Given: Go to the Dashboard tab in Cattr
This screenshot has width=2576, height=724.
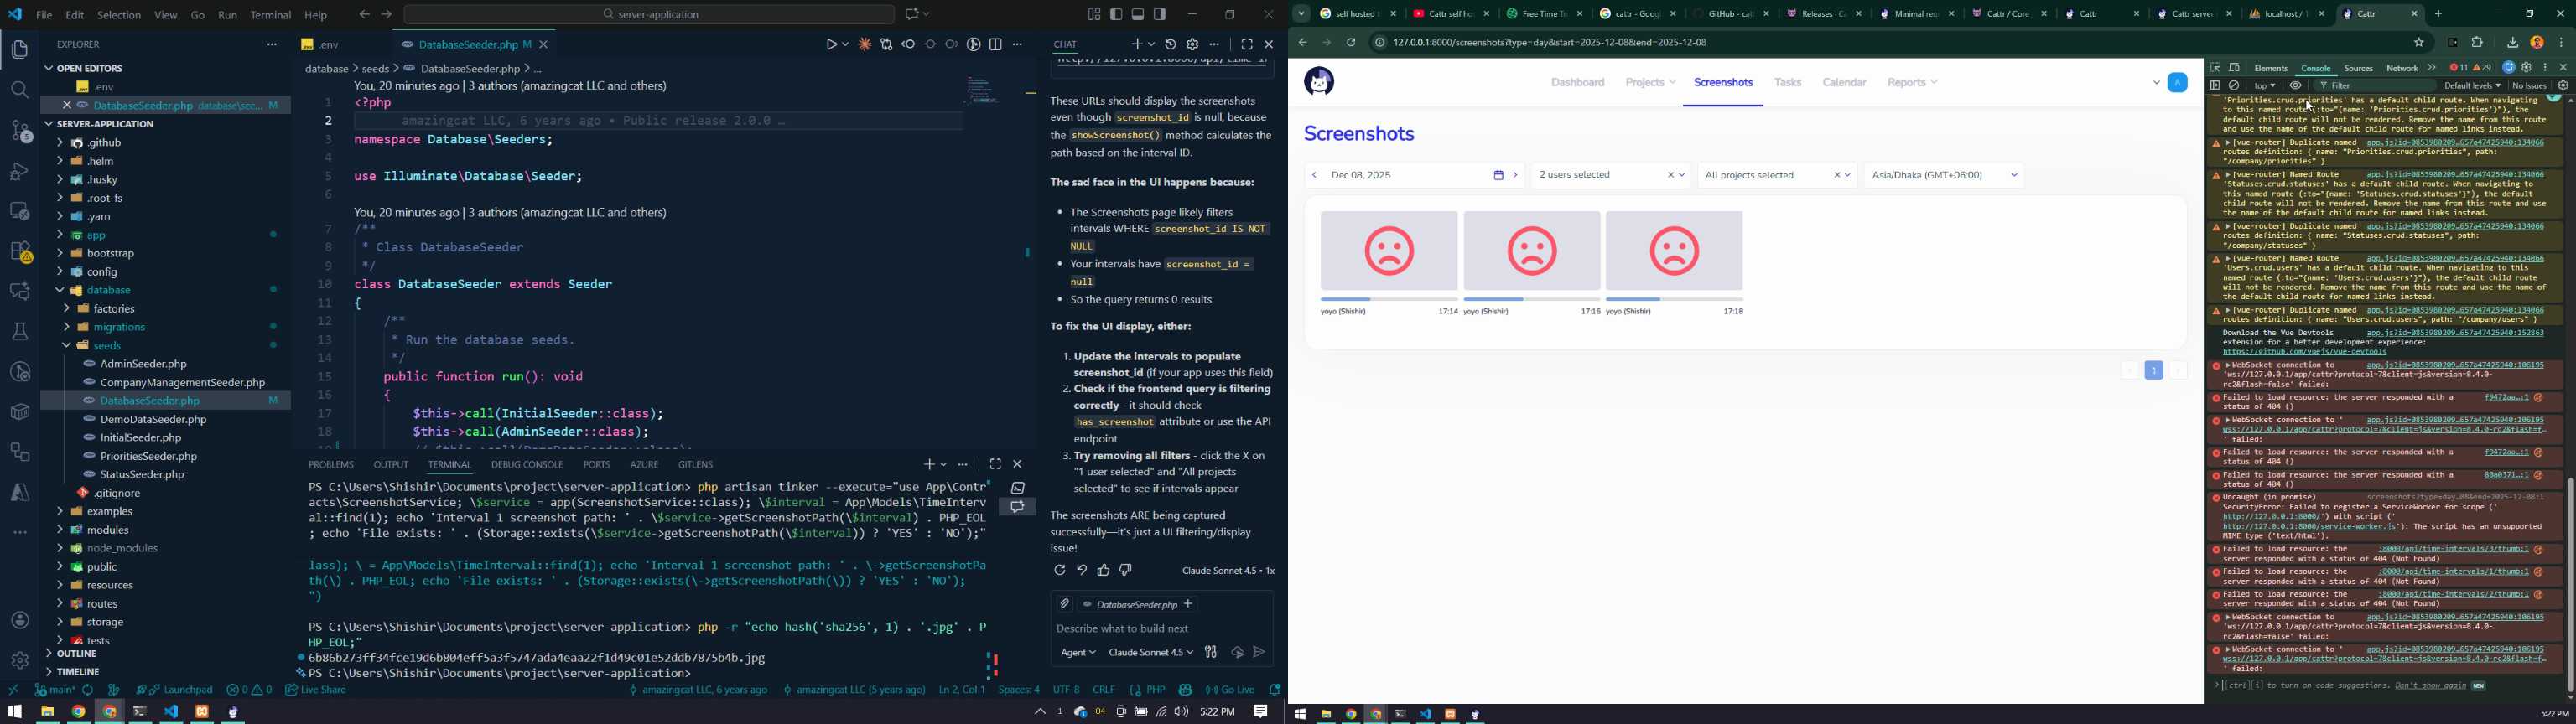Looking at the screenshot, I should point(1578,83).
